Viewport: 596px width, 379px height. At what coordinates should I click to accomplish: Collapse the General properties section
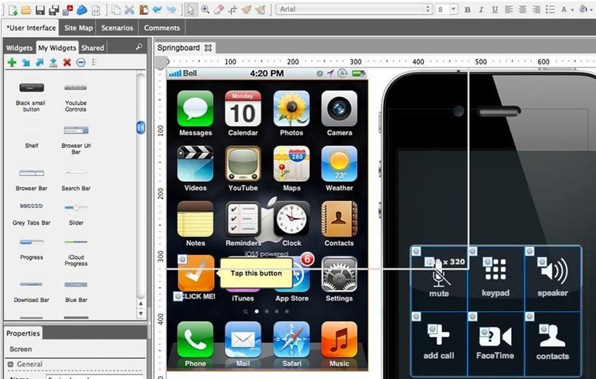[10, 364]
